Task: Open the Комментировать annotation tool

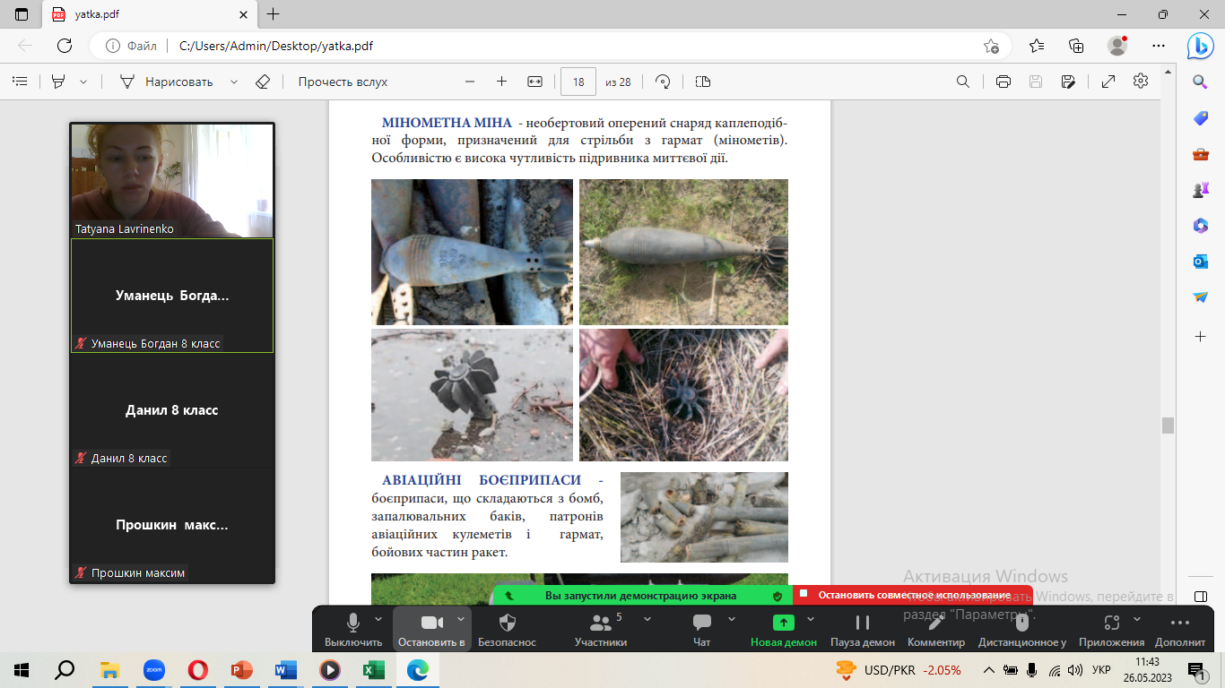Action: pyautogui.click(x=936, y=629)
